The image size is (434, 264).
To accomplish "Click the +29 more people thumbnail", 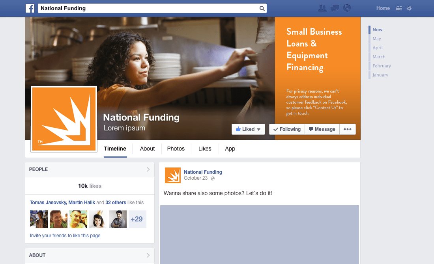I will click(x=137, y=219).
